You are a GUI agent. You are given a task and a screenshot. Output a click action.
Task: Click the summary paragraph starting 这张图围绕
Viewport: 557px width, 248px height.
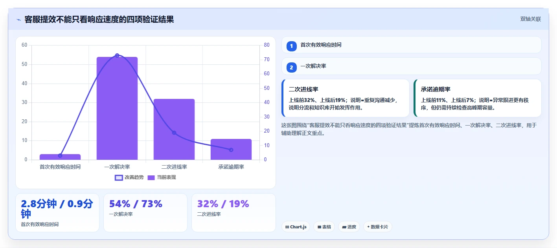tap(409, 129)
